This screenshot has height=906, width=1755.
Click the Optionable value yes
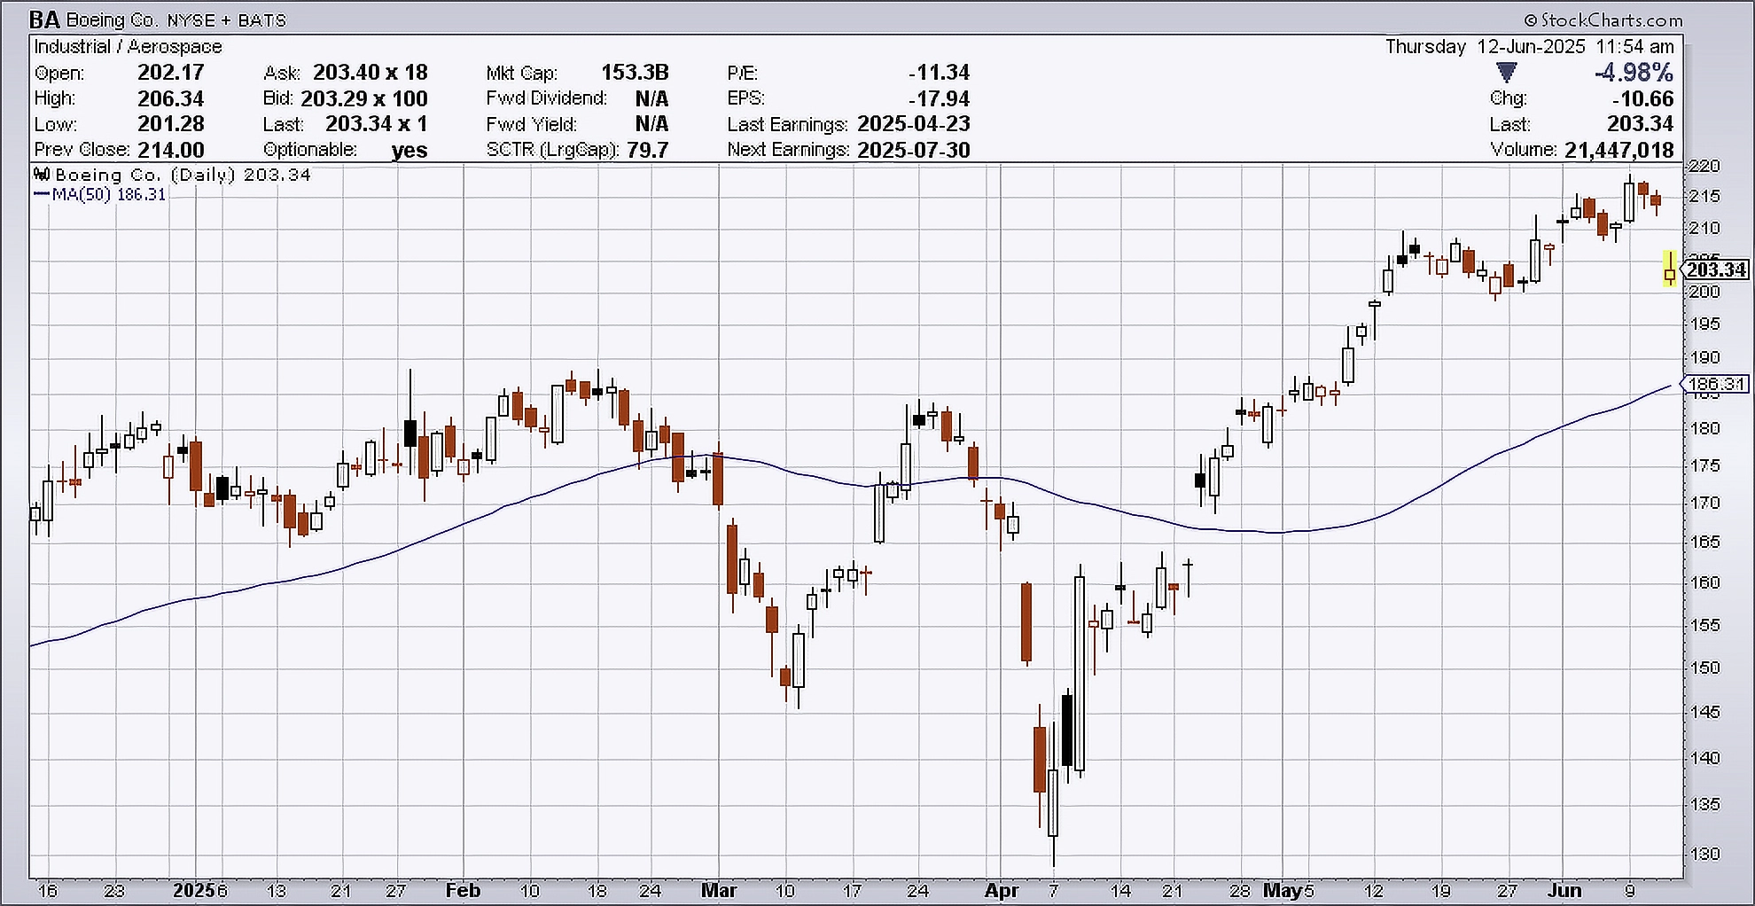coord(409,150)
